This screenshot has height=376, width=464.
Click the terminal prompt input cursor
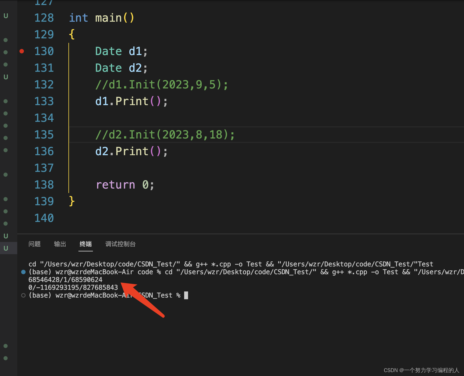pos(186,295)
